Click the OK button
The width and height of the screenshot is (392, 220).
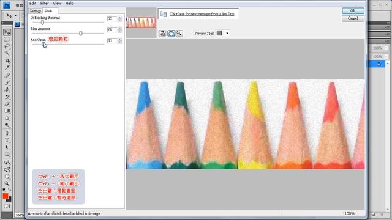pyautogui.click(x=353, y=10)
